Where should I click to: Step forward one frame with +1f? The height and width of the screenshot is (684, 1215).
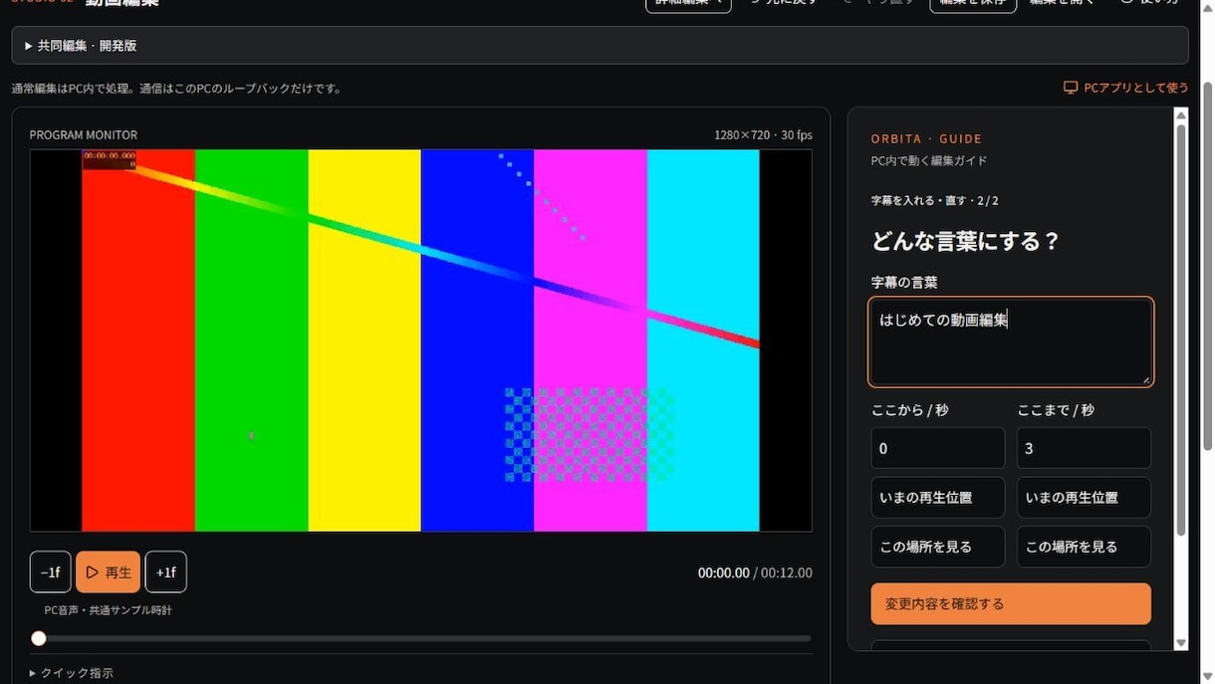166,572
